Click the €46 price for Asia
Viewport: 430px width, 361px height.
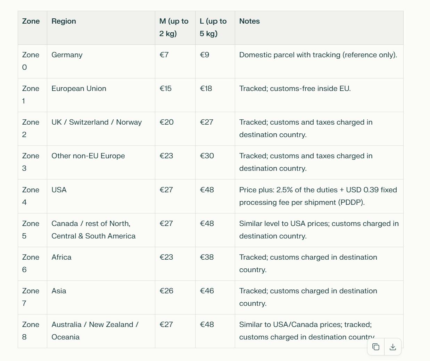pyautogui.click(x=207, y=291)
